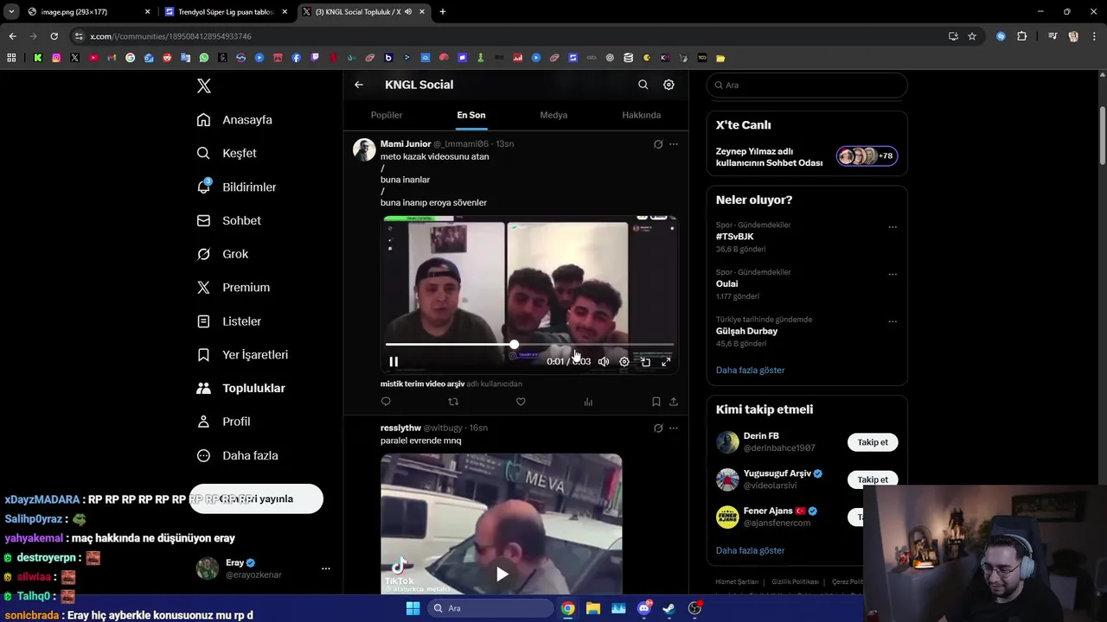The height and width of the screenshot is (622, 1107).
Task: Click the X logo in sidebar
Action: click(x=204, y=86)
